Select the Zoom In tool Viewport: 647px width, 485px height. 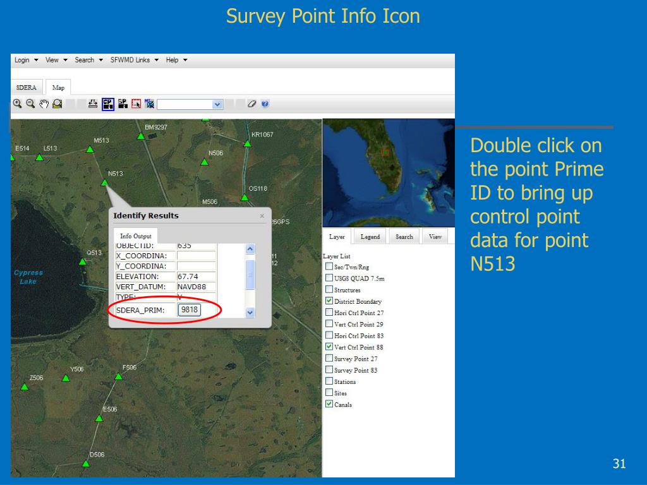click(17, 104)
